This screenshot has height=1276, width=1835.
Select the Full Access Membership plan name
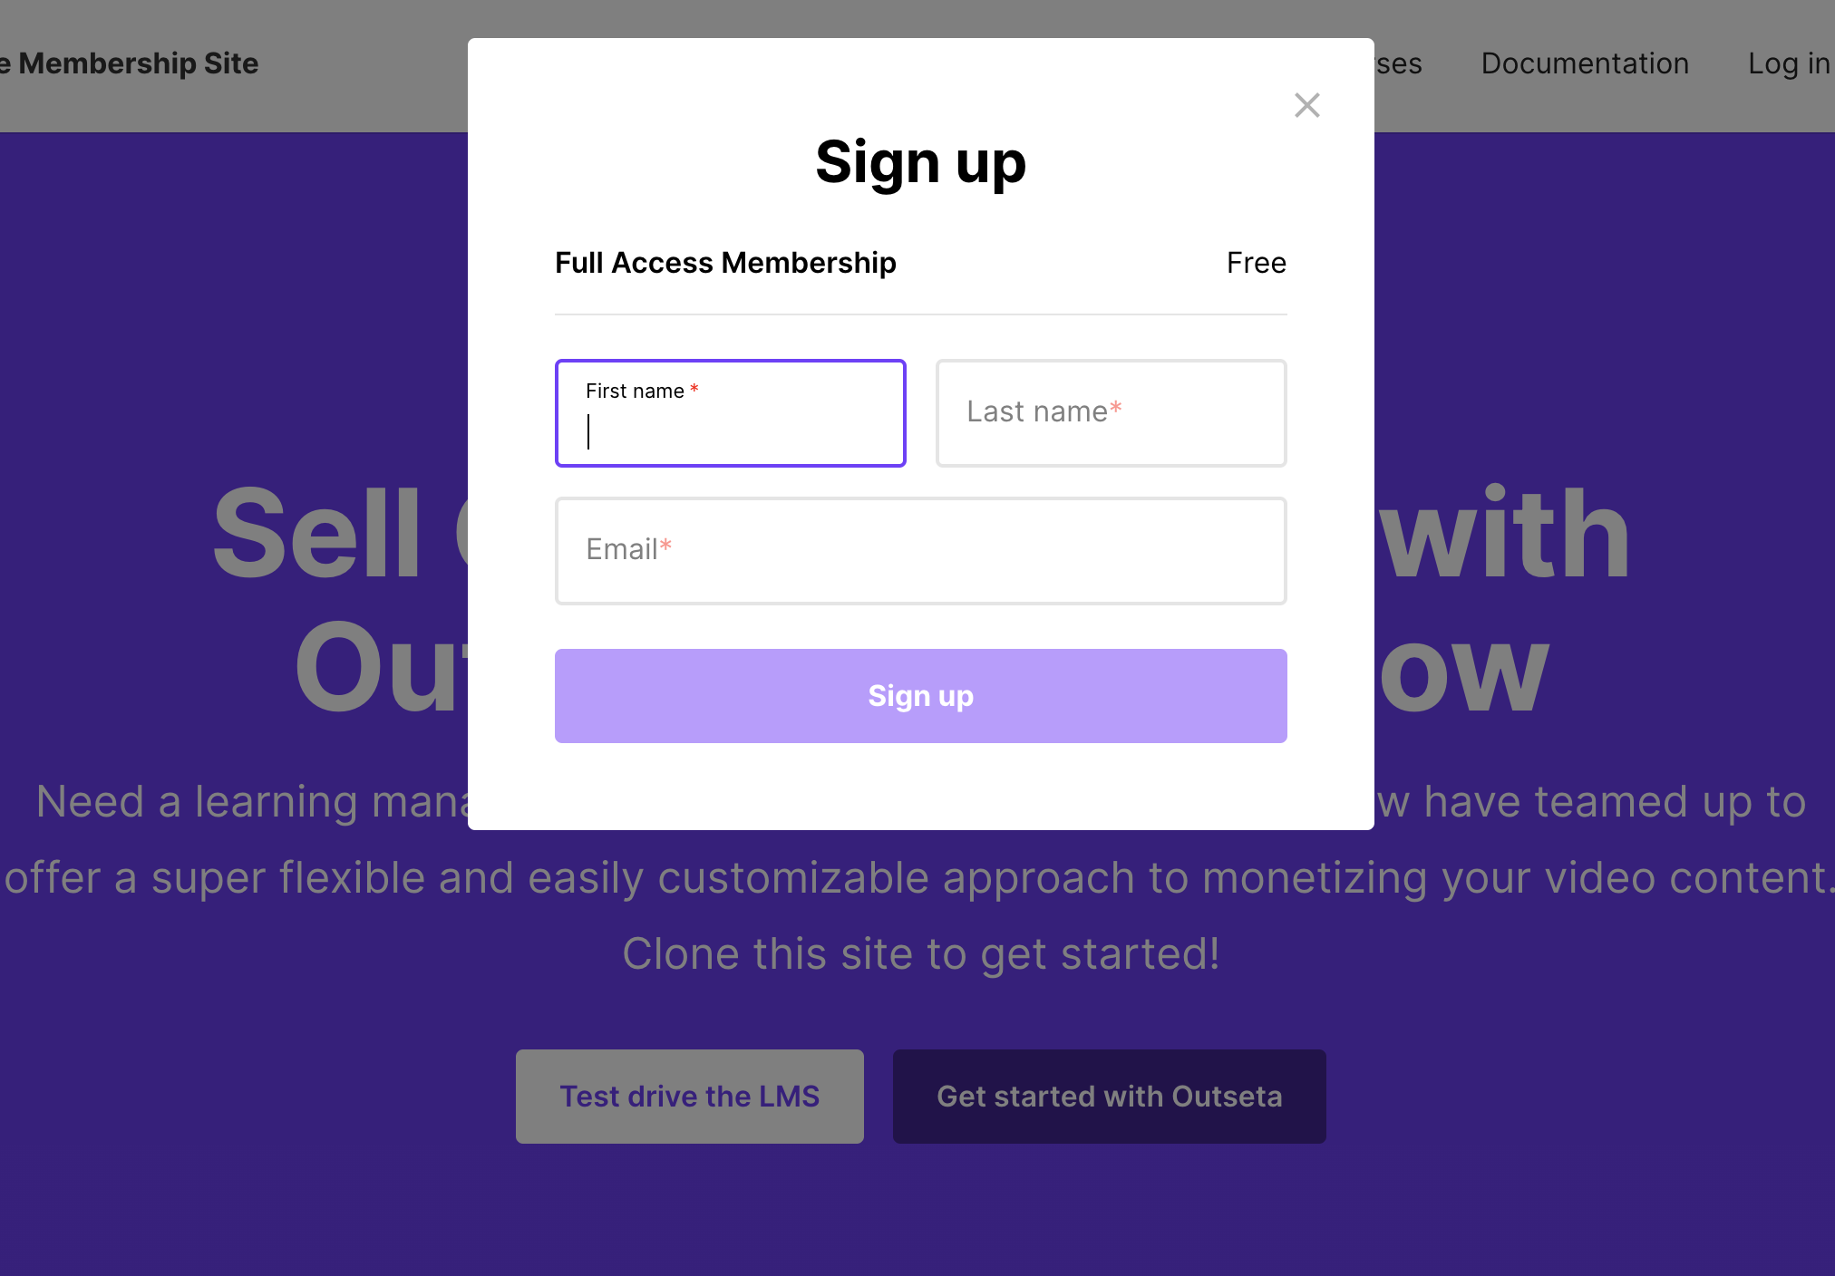click(724, 263)
